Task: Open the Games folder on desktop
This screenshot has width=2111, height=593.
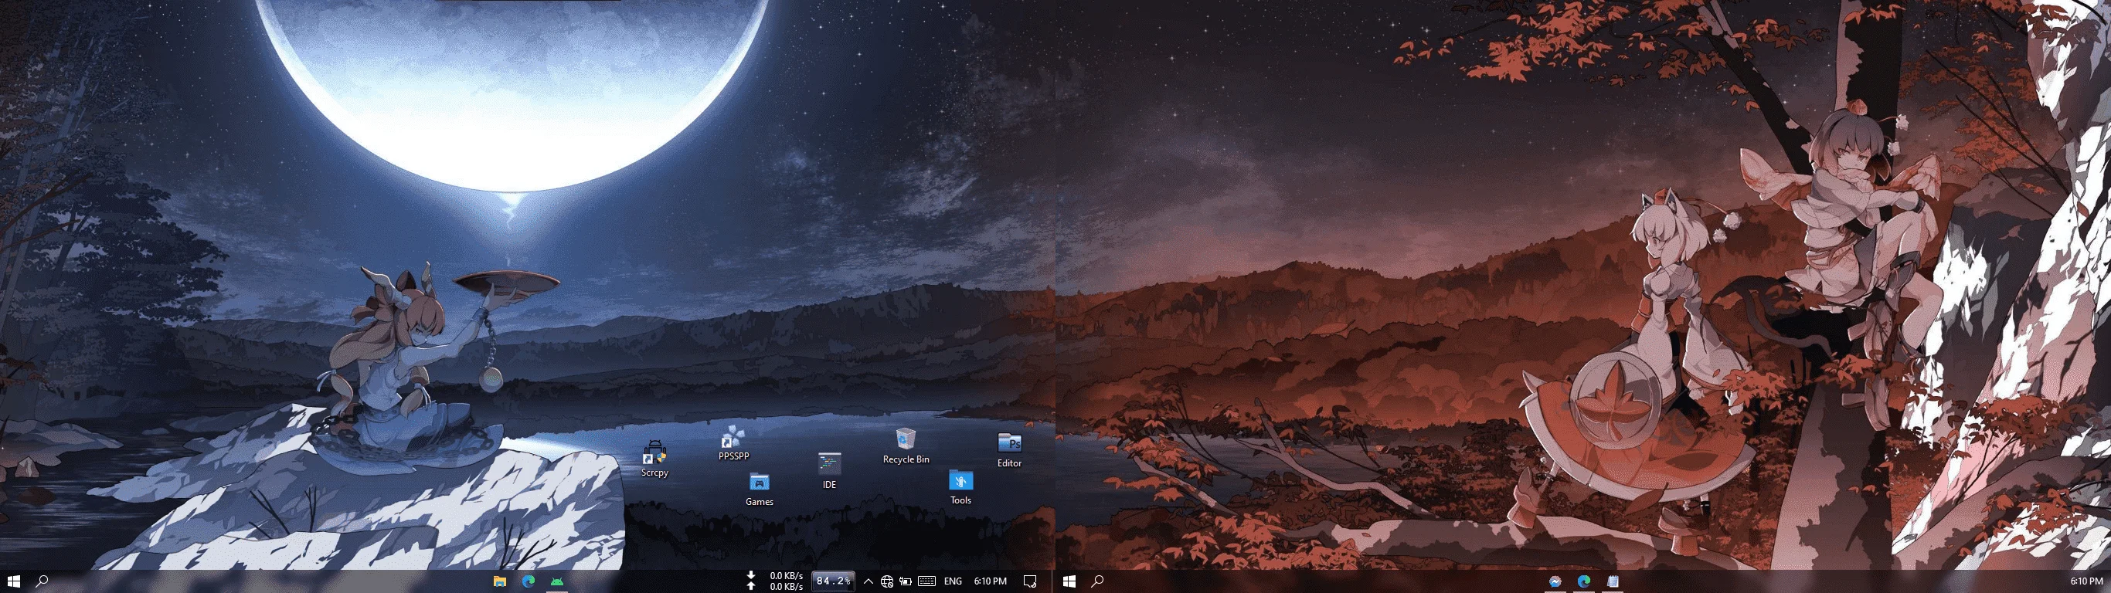Action: point(760,489)
